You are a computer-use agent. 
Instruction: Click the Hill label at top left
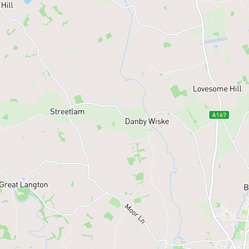coord(7,5)
